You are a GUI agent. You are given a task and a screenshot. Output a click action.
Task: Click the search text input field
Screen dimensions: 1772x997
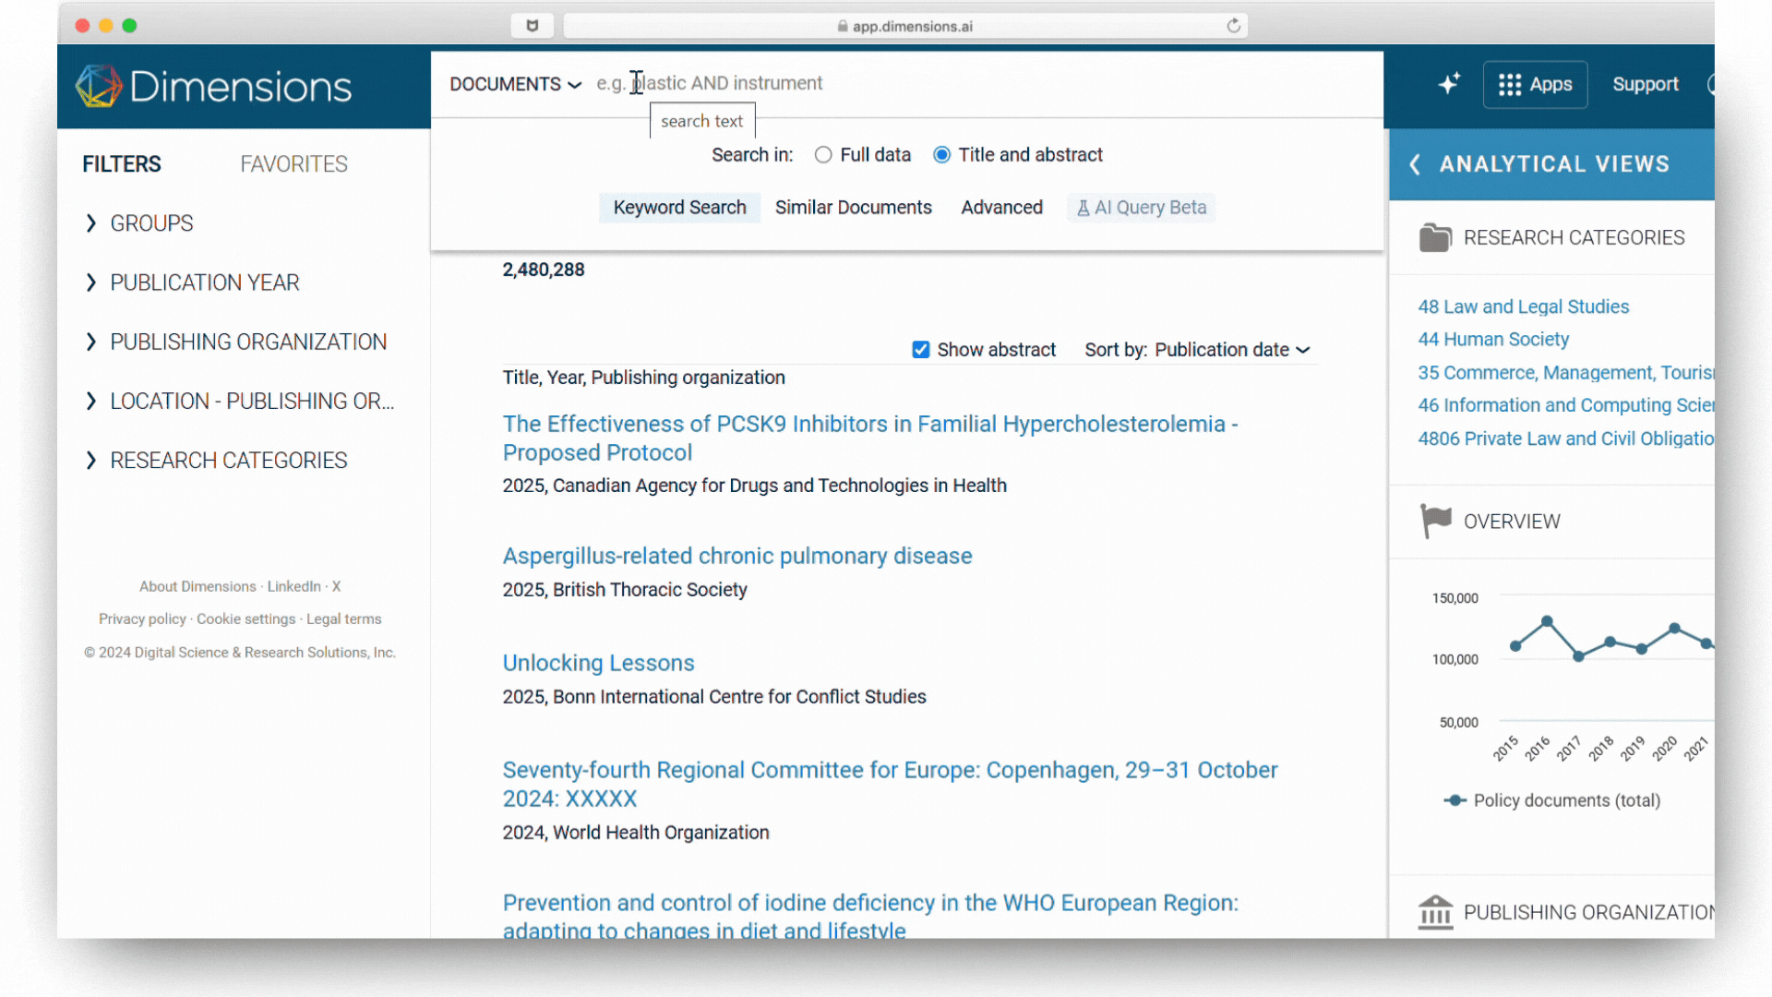pyautogui.click(x=923, y=83)
